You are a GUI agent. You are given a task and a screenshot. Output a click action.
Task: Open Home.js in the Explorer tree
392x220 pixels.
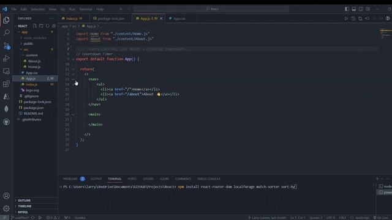click(x=35, y=67)
